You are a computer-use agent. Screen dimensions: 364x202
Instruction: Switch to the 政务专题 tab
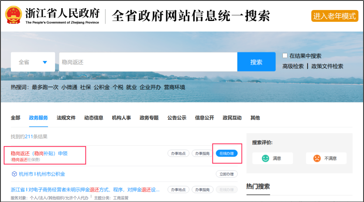[149, 118]
